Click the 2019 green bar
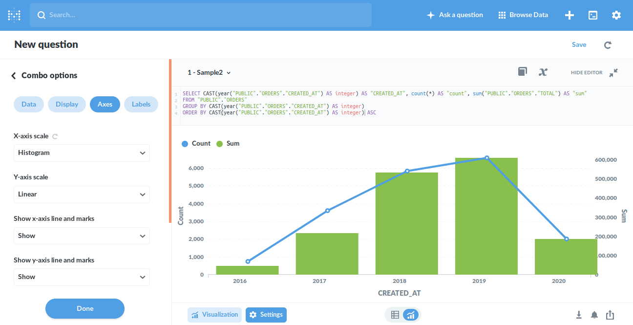The height and width of the screenshot is (325, 633). click(486, 216)
